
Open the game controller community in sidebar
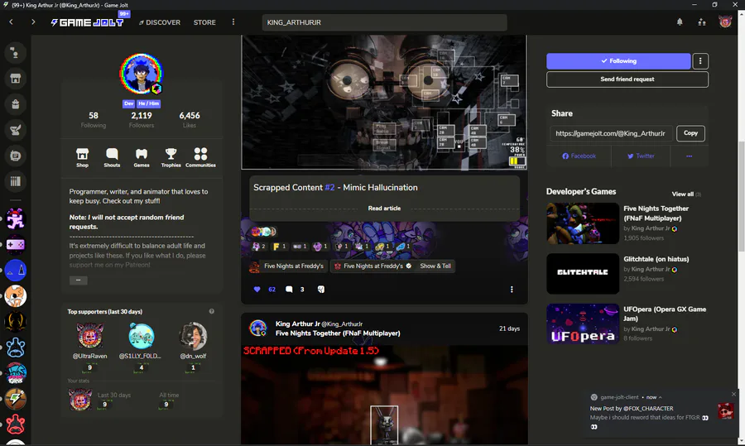(x=15, y=245)
